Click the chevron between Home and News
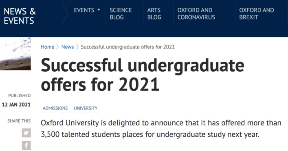This screenshot has height=151, width=288. point(57,47)
